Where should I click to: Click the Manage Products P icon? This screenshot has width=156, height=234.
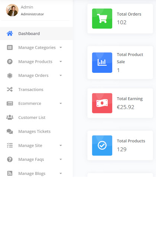tap(10, 62)
